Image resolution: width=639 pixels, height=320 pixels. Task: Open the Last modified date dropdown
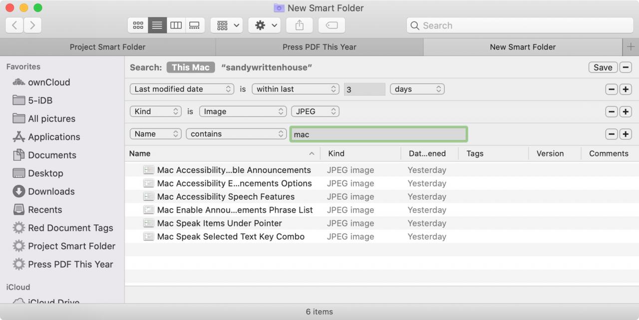click(182, 89)
